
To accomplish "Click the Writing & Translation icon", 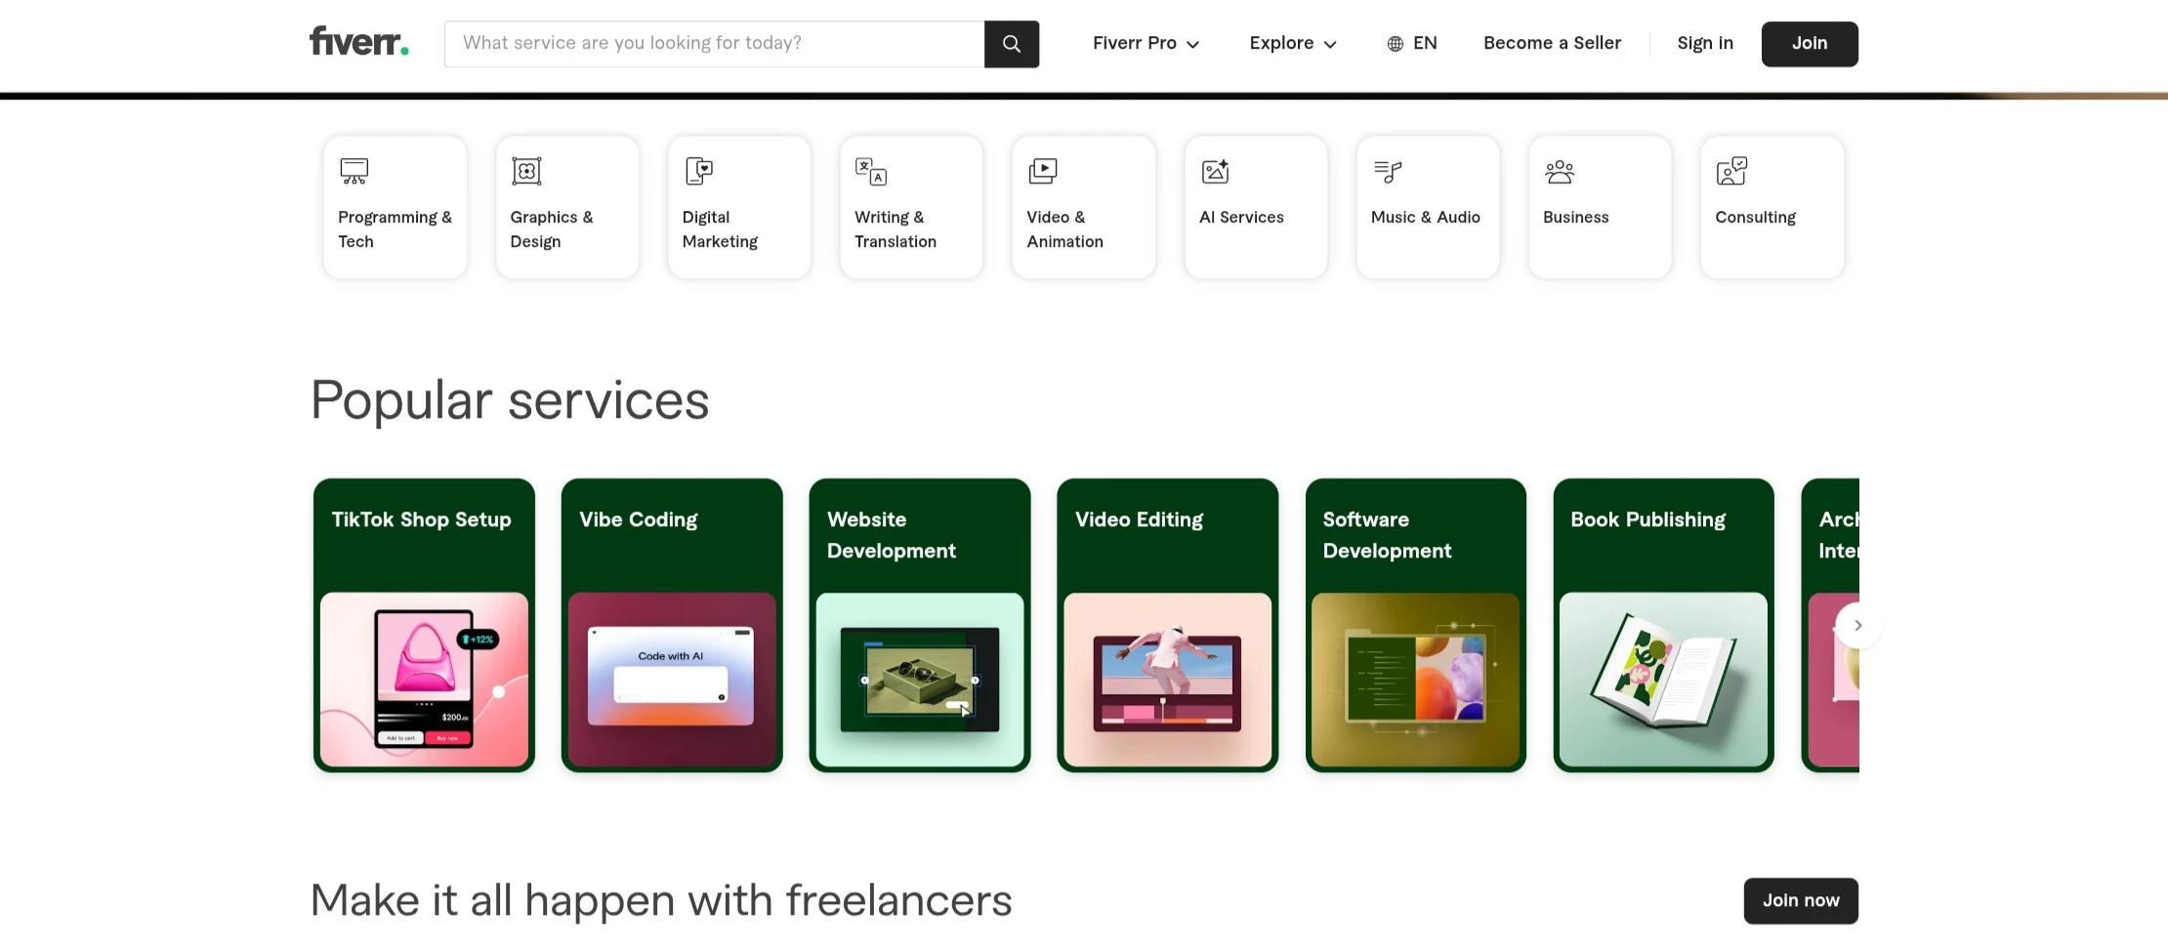I will (871, 171).
